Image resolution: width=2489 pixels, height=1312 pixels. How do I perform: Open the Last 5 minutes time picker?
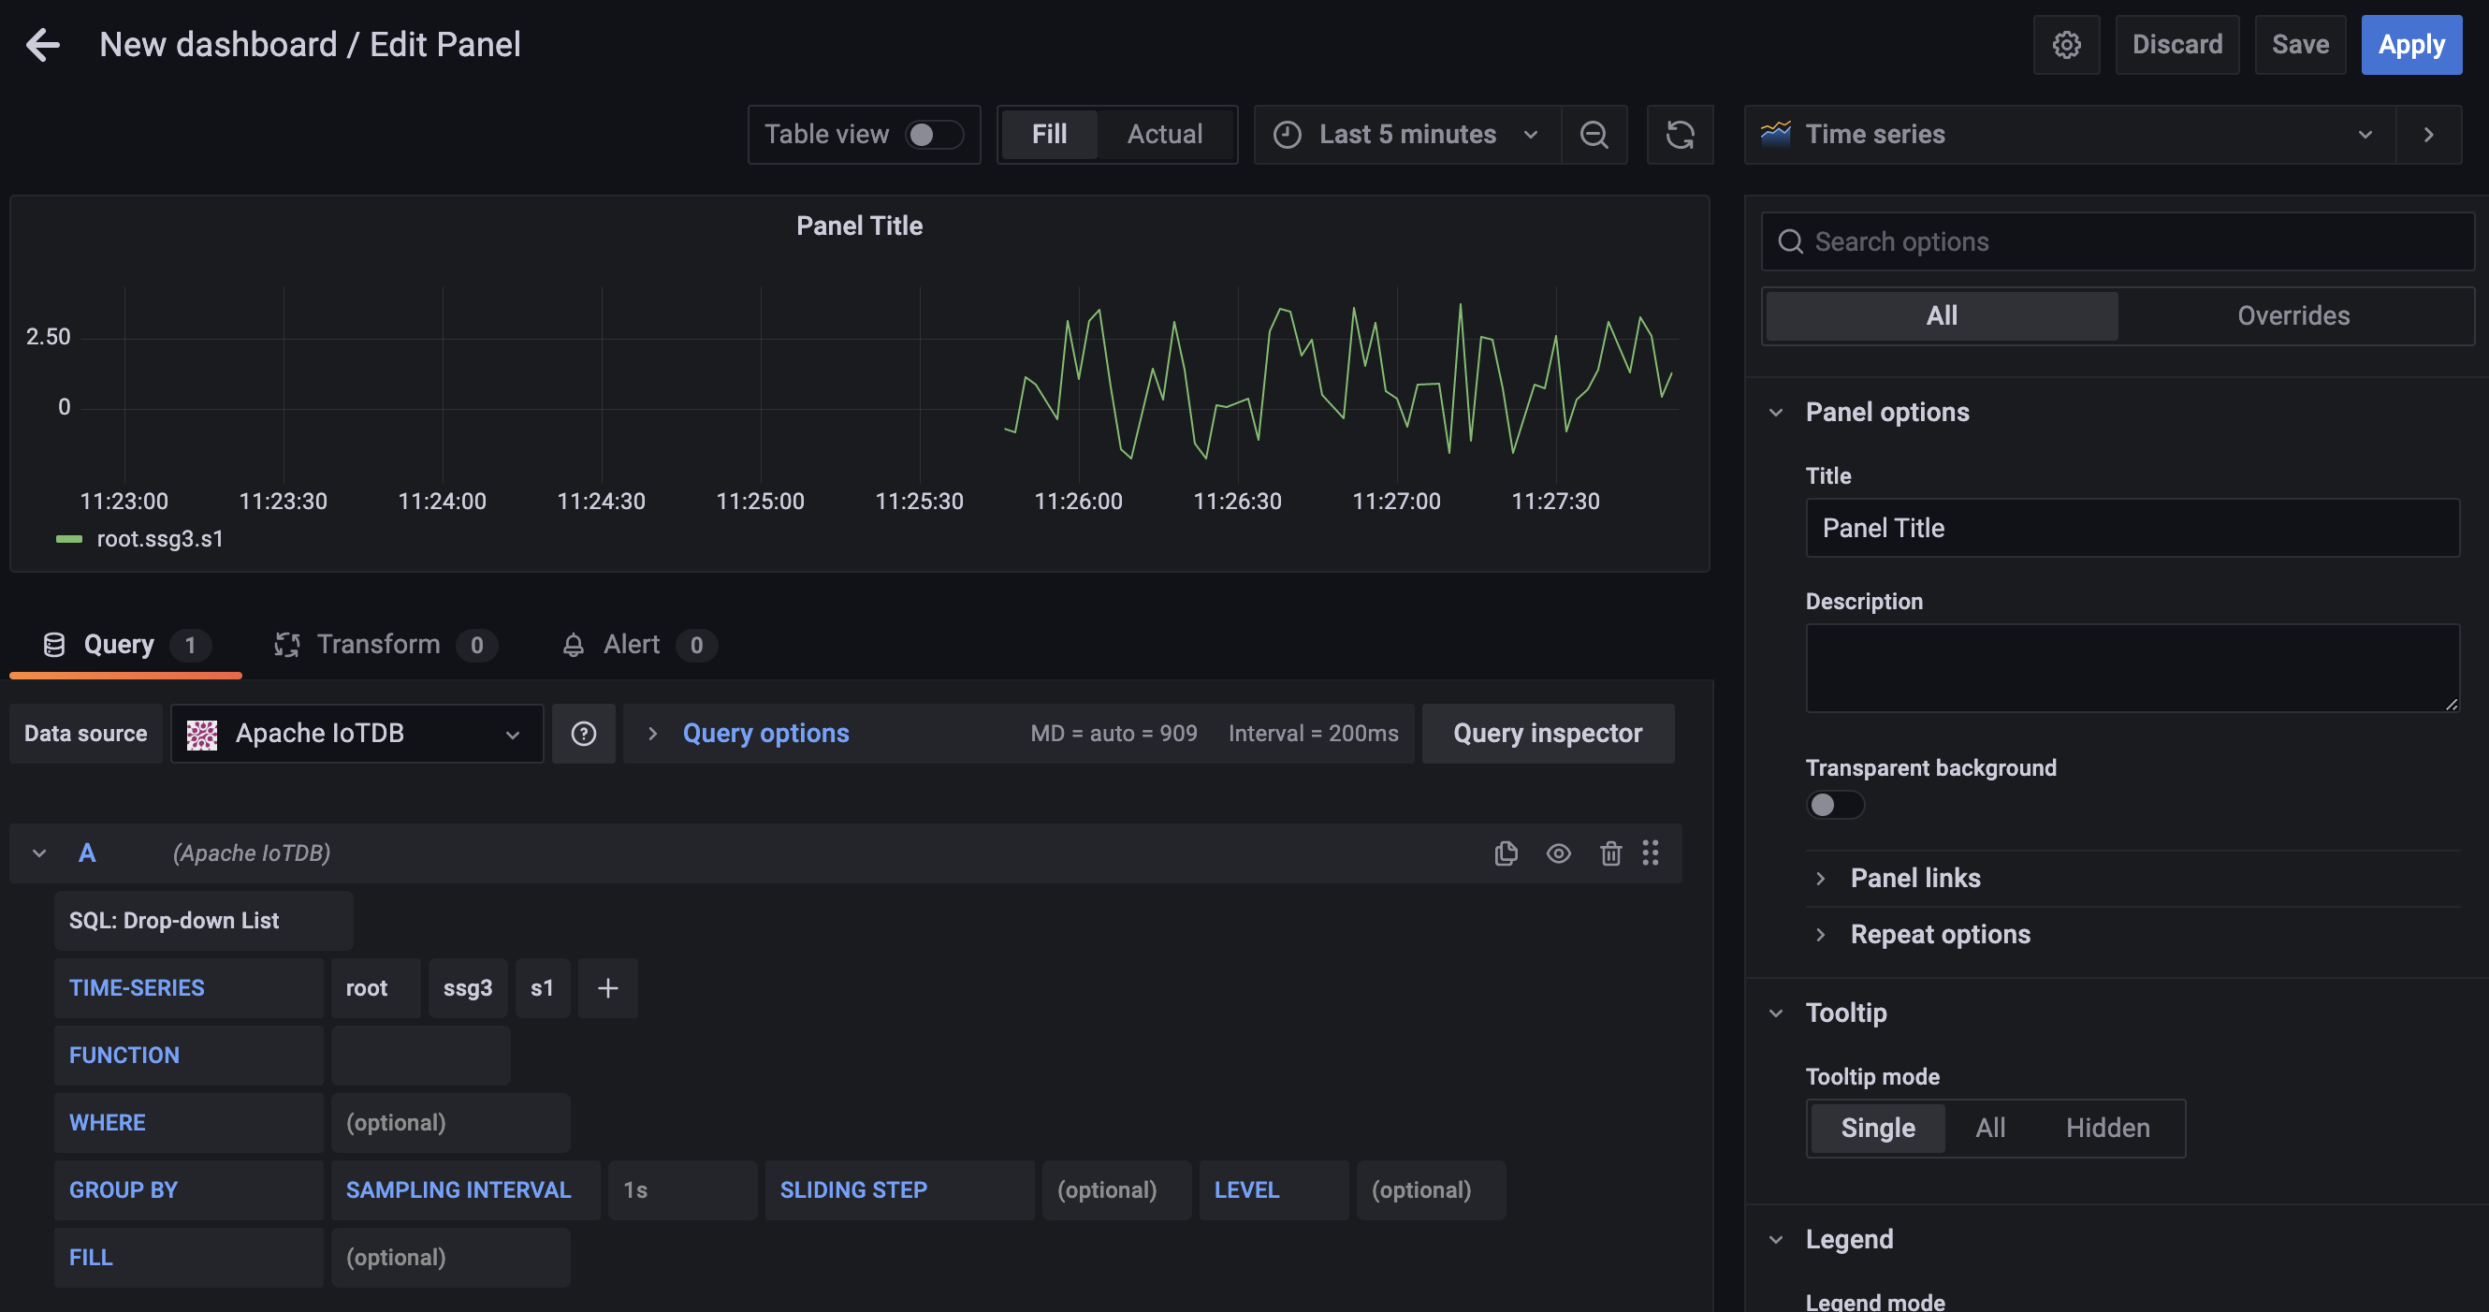pos(1405,135)
